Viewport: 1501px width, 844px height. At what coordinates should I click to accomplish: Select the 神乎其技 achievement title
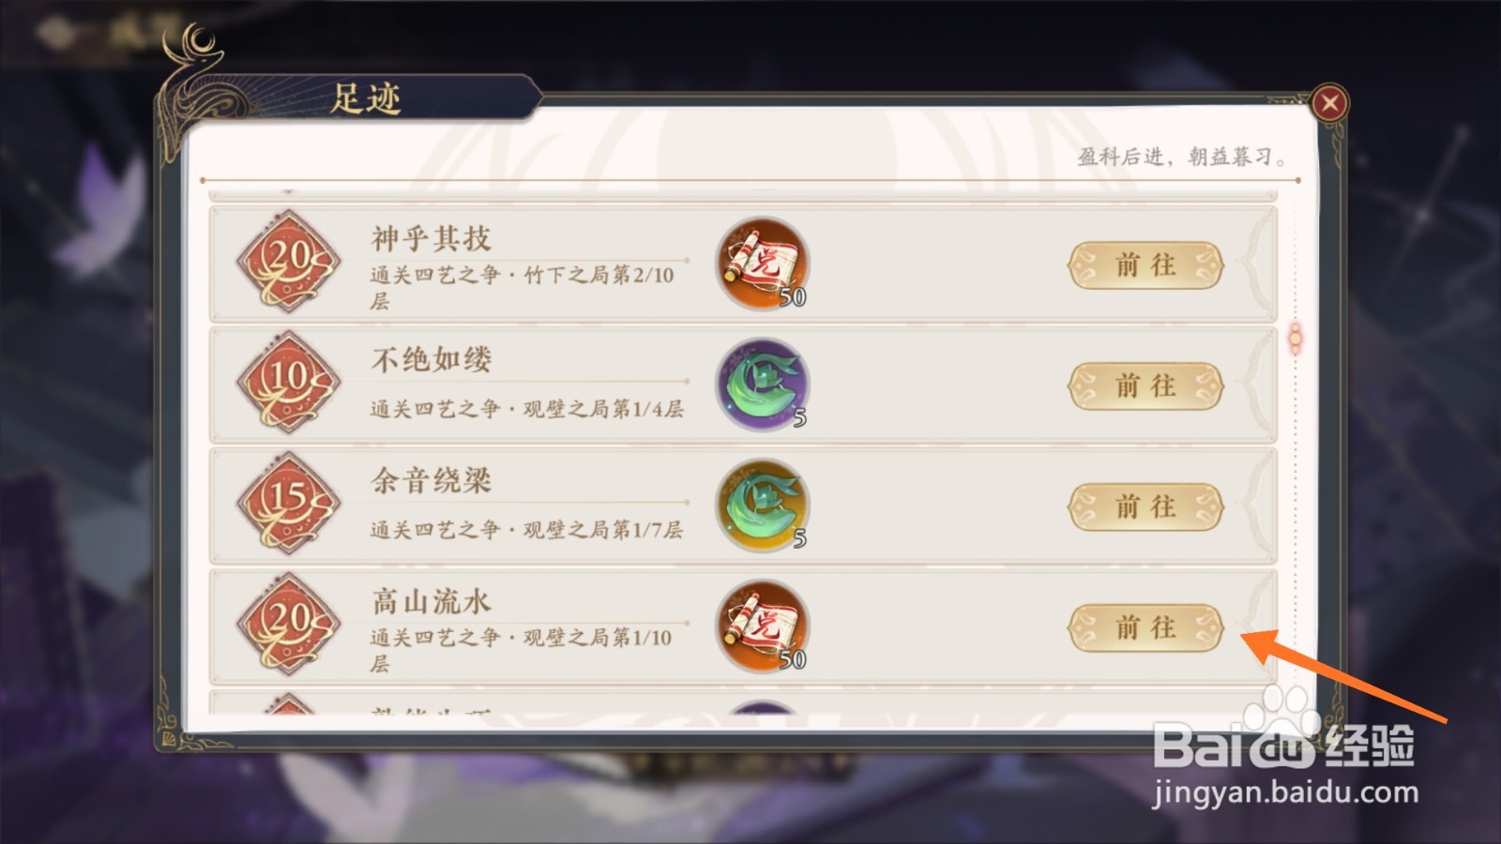431,238
